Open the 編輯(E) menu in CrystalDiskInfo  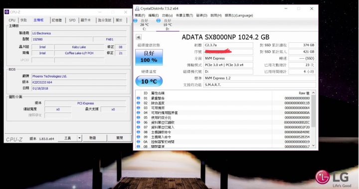pos(154,15)
